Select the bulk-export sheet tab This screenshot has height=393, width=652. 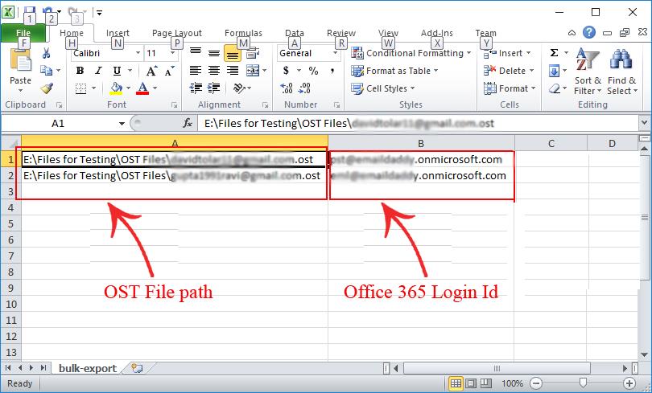[x=88, y=368]
